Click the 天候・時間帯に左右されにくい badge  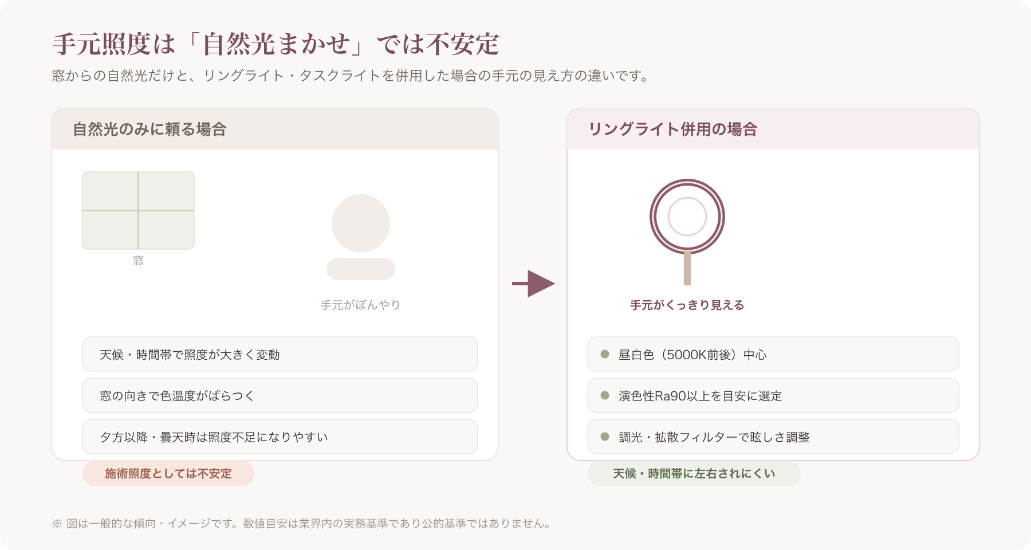click(x=694, y=473)
